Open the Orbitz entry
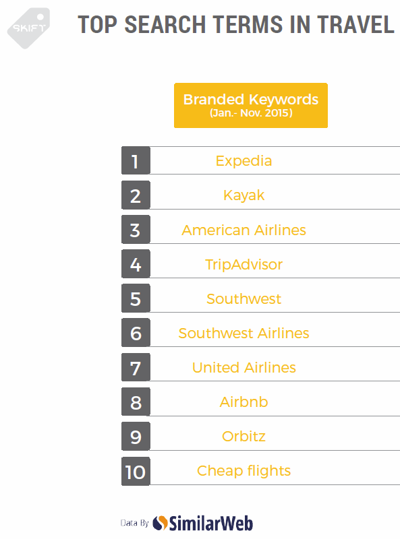 coord(244,436)
